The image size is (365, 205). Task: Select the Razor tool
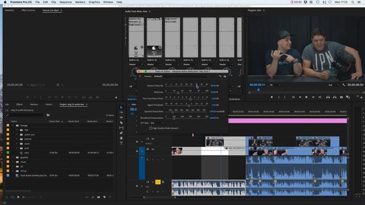coord(121,122)
